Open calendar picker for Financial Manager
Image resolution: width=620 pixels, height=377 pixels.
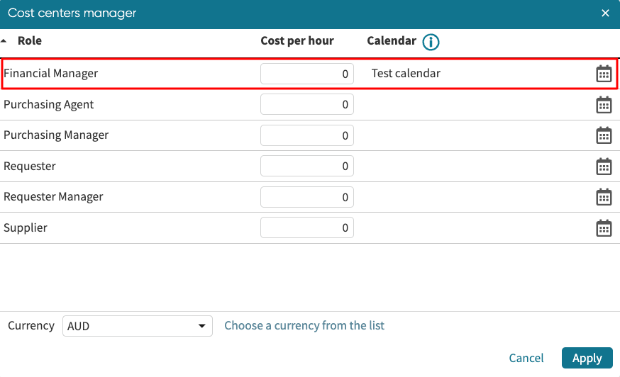point(604,74)
